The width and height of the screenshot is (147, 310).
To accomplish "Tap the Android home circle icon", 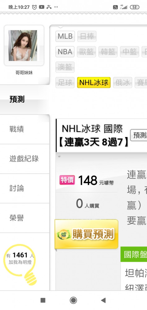I will tap(73, 300).
